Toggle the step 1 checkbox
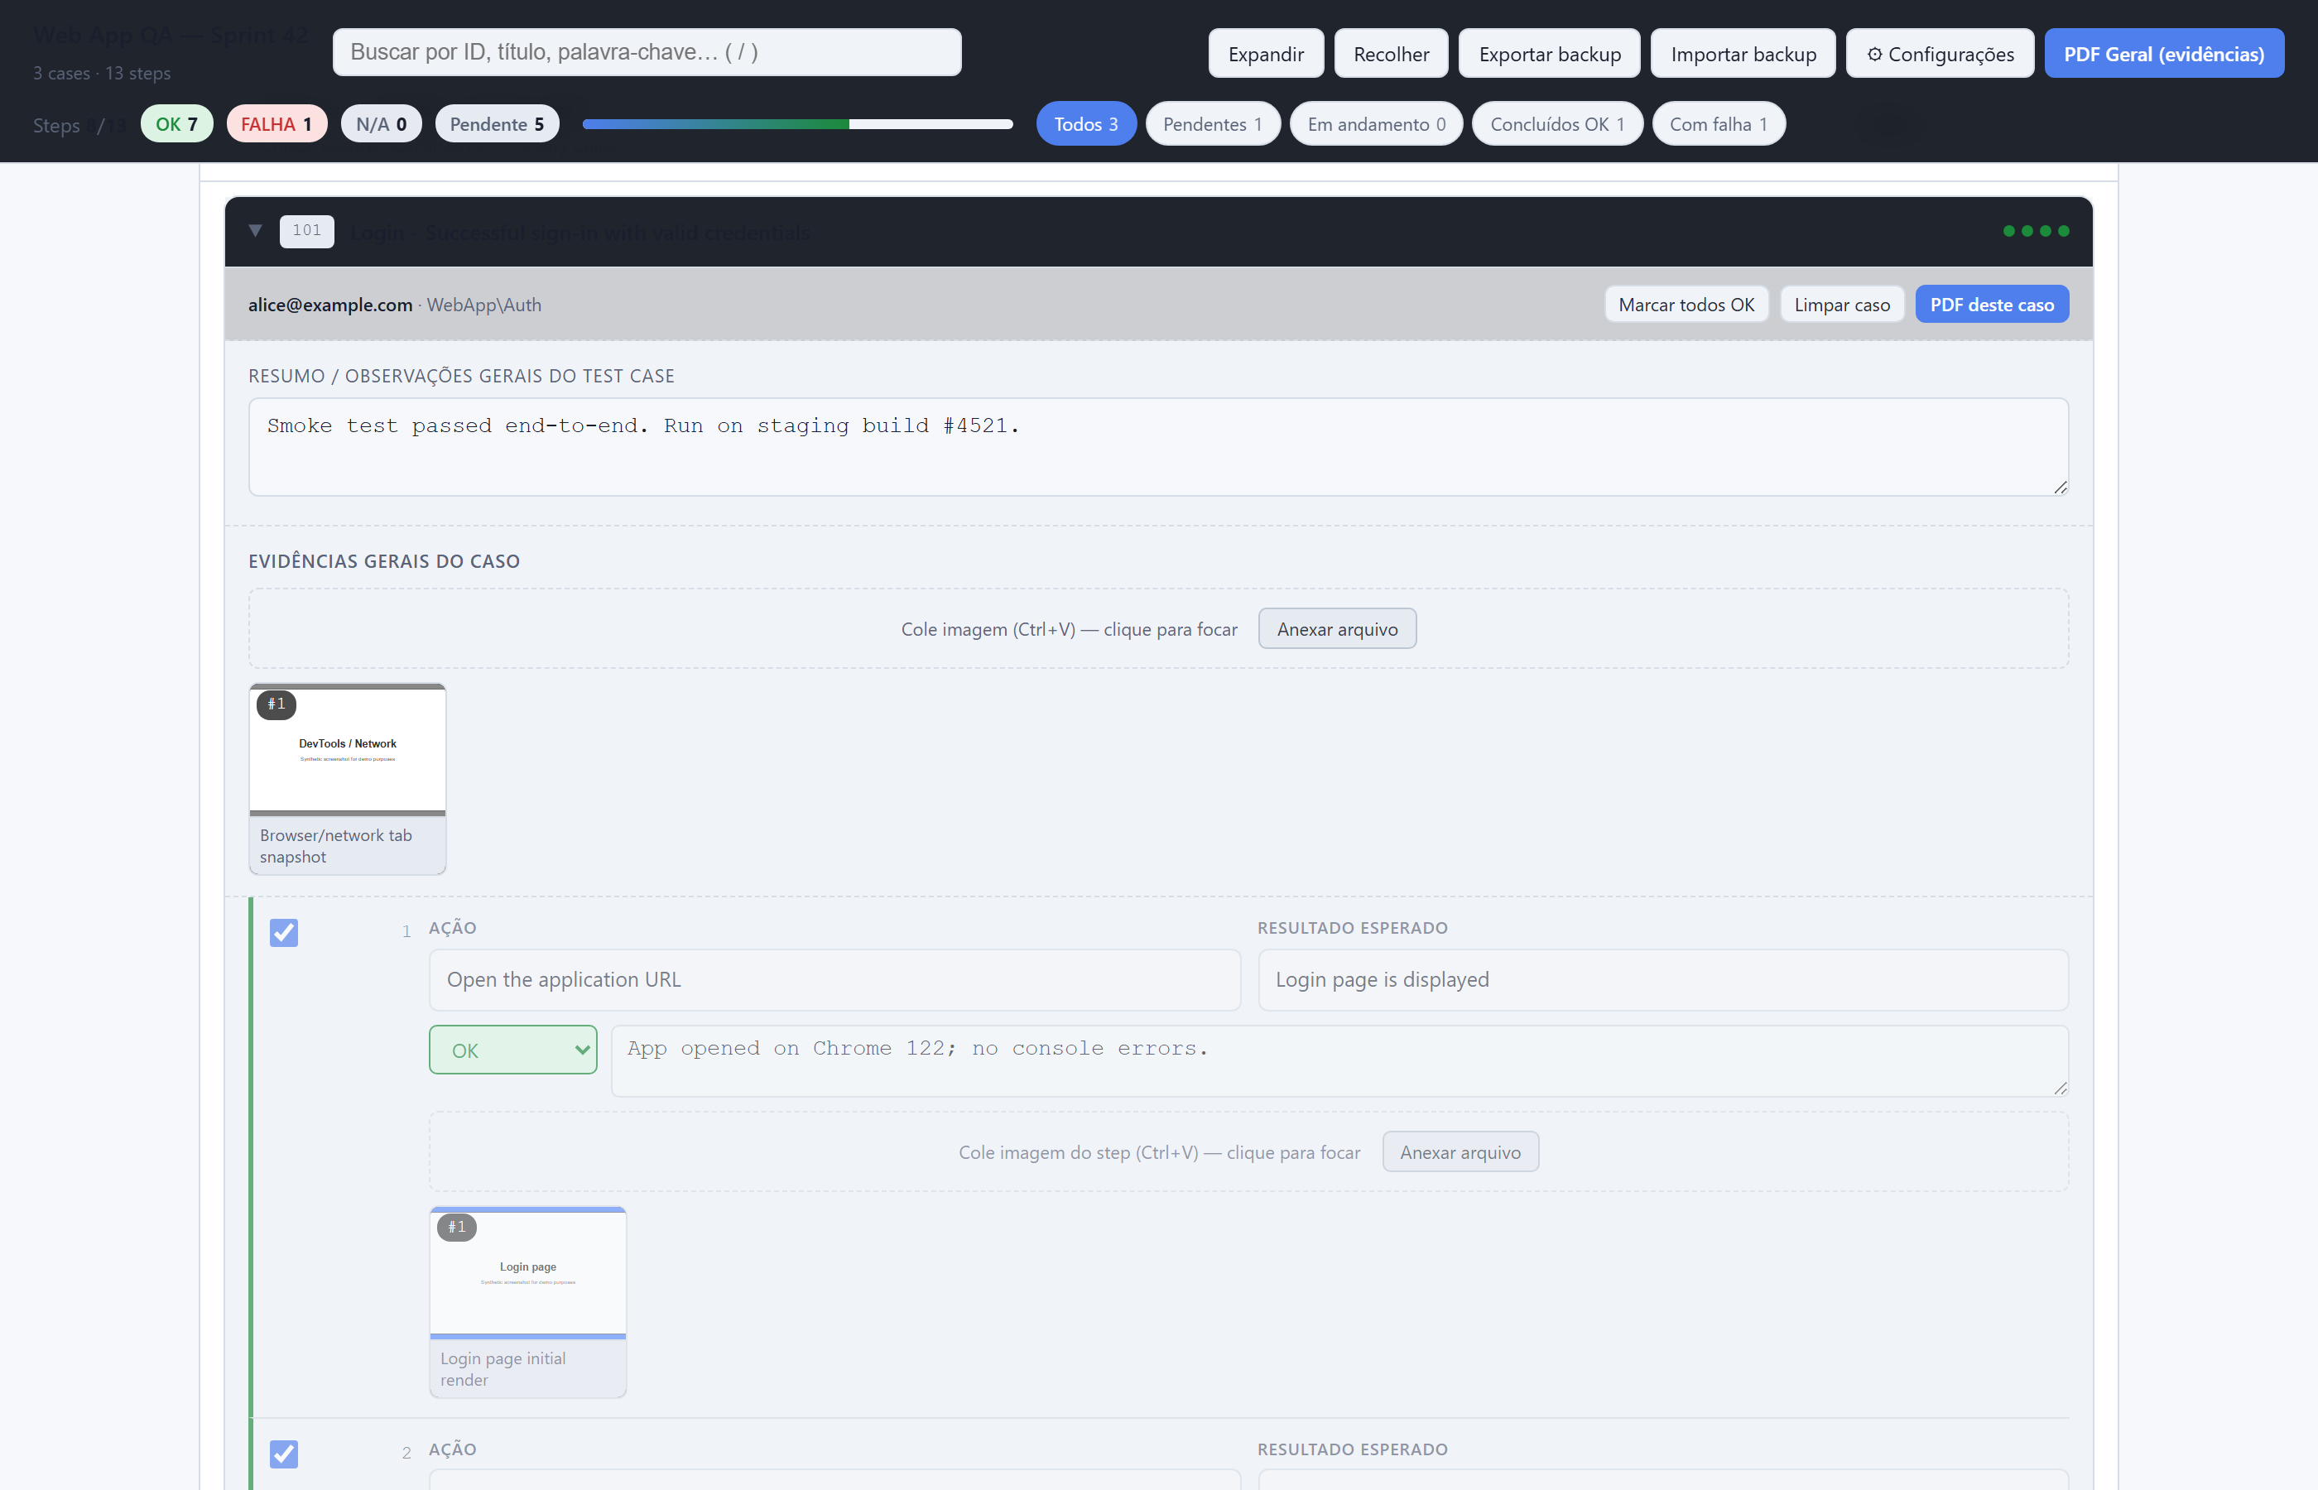2318x1490 pixels. 283,933
